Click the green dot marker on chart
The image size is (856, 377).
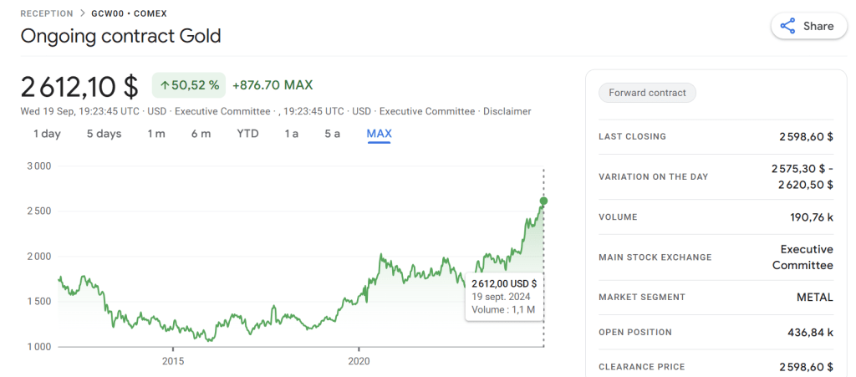point(543,201)
